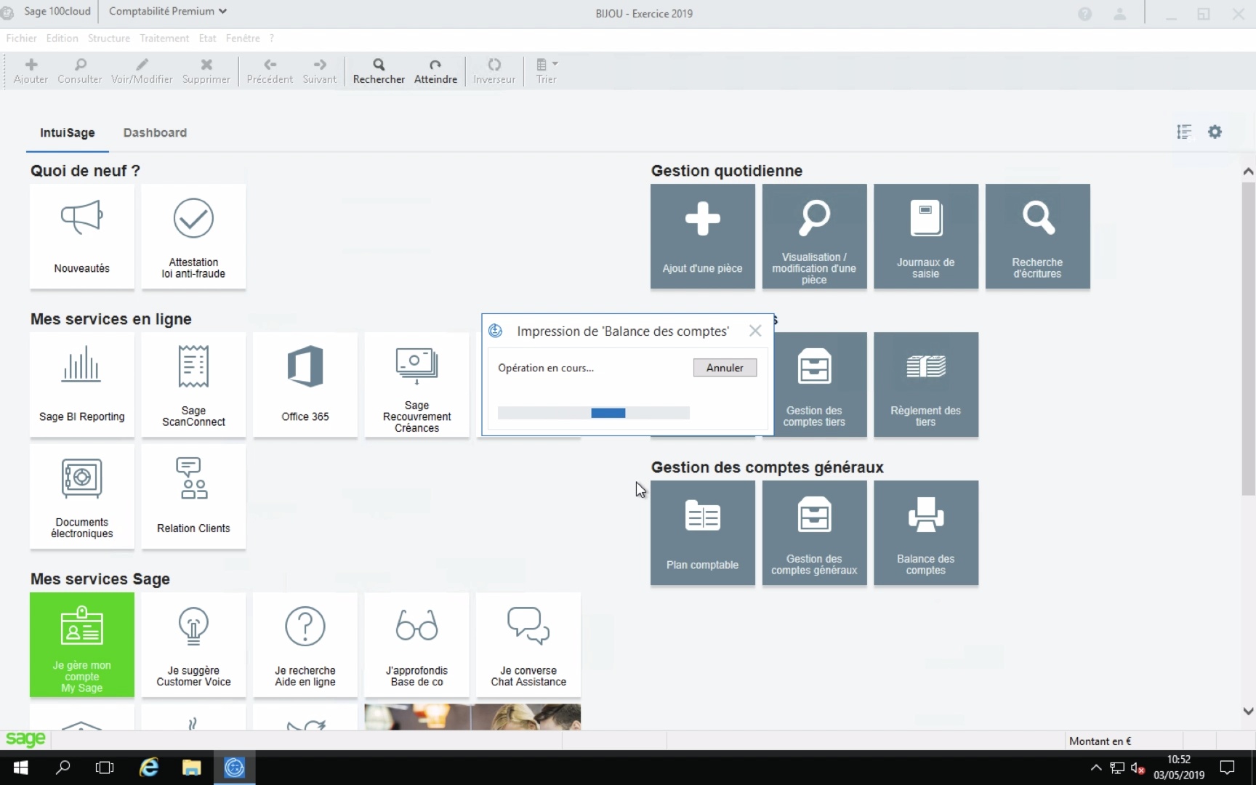Click the Ajouter toolbar button

click(x=31, y=71)
